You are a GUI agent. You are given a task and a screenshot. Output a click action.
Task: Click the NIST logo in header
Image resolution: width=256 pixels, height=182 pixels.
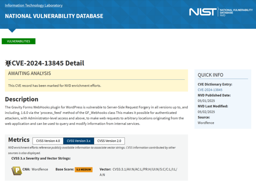(203, 12)
